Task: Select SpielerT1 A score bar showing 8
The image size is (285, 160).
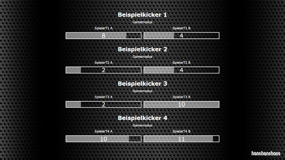Action: 103,36
